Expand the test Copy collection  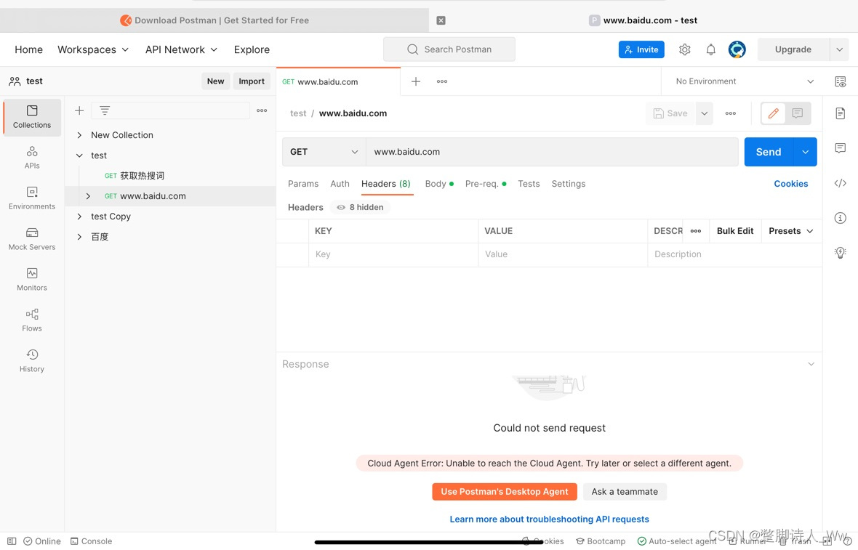coord(79,217)
